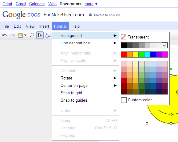This screenshot has height=142, width=178.
Task: Click Private to only me sharing link
Action: [x=107, y=15]
